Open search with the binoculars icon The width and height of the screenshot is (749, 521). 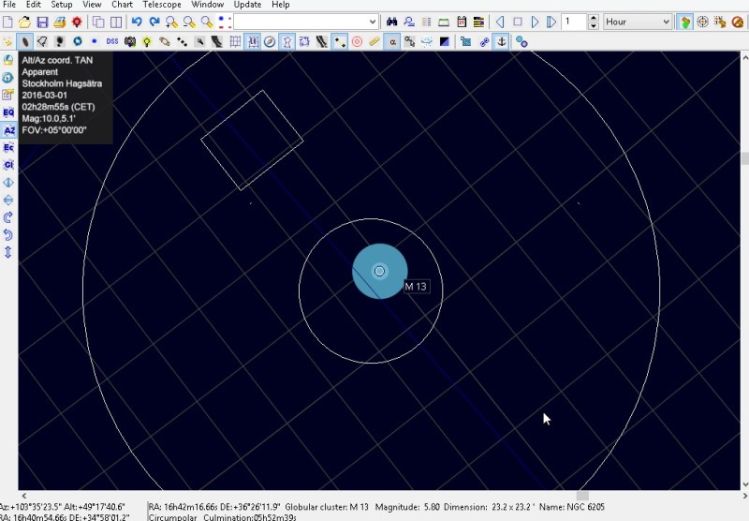(391, 22)
